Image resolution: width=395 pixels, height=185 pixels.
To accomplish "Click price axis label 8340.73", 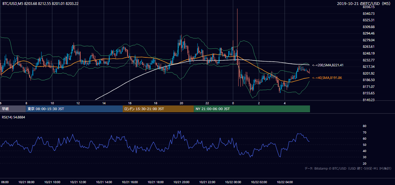I will tap(369, 14).
